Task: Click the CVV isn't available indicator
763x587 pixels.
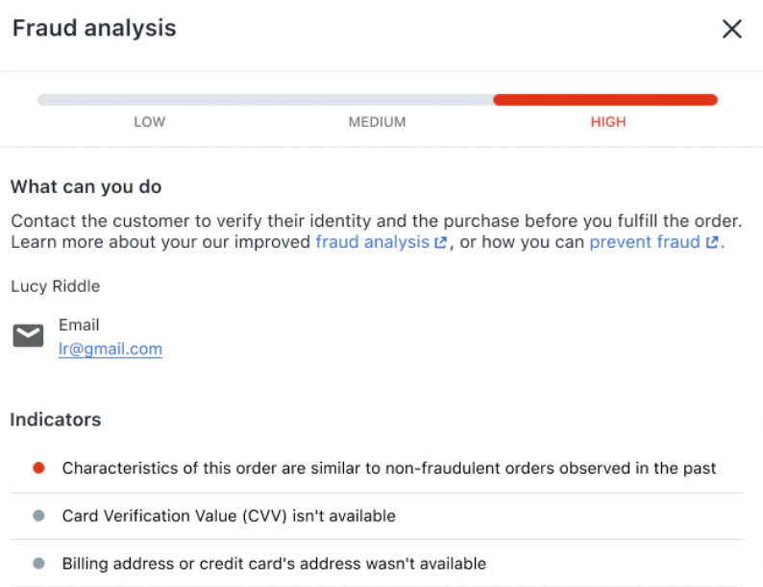Action: click(229, 516)
